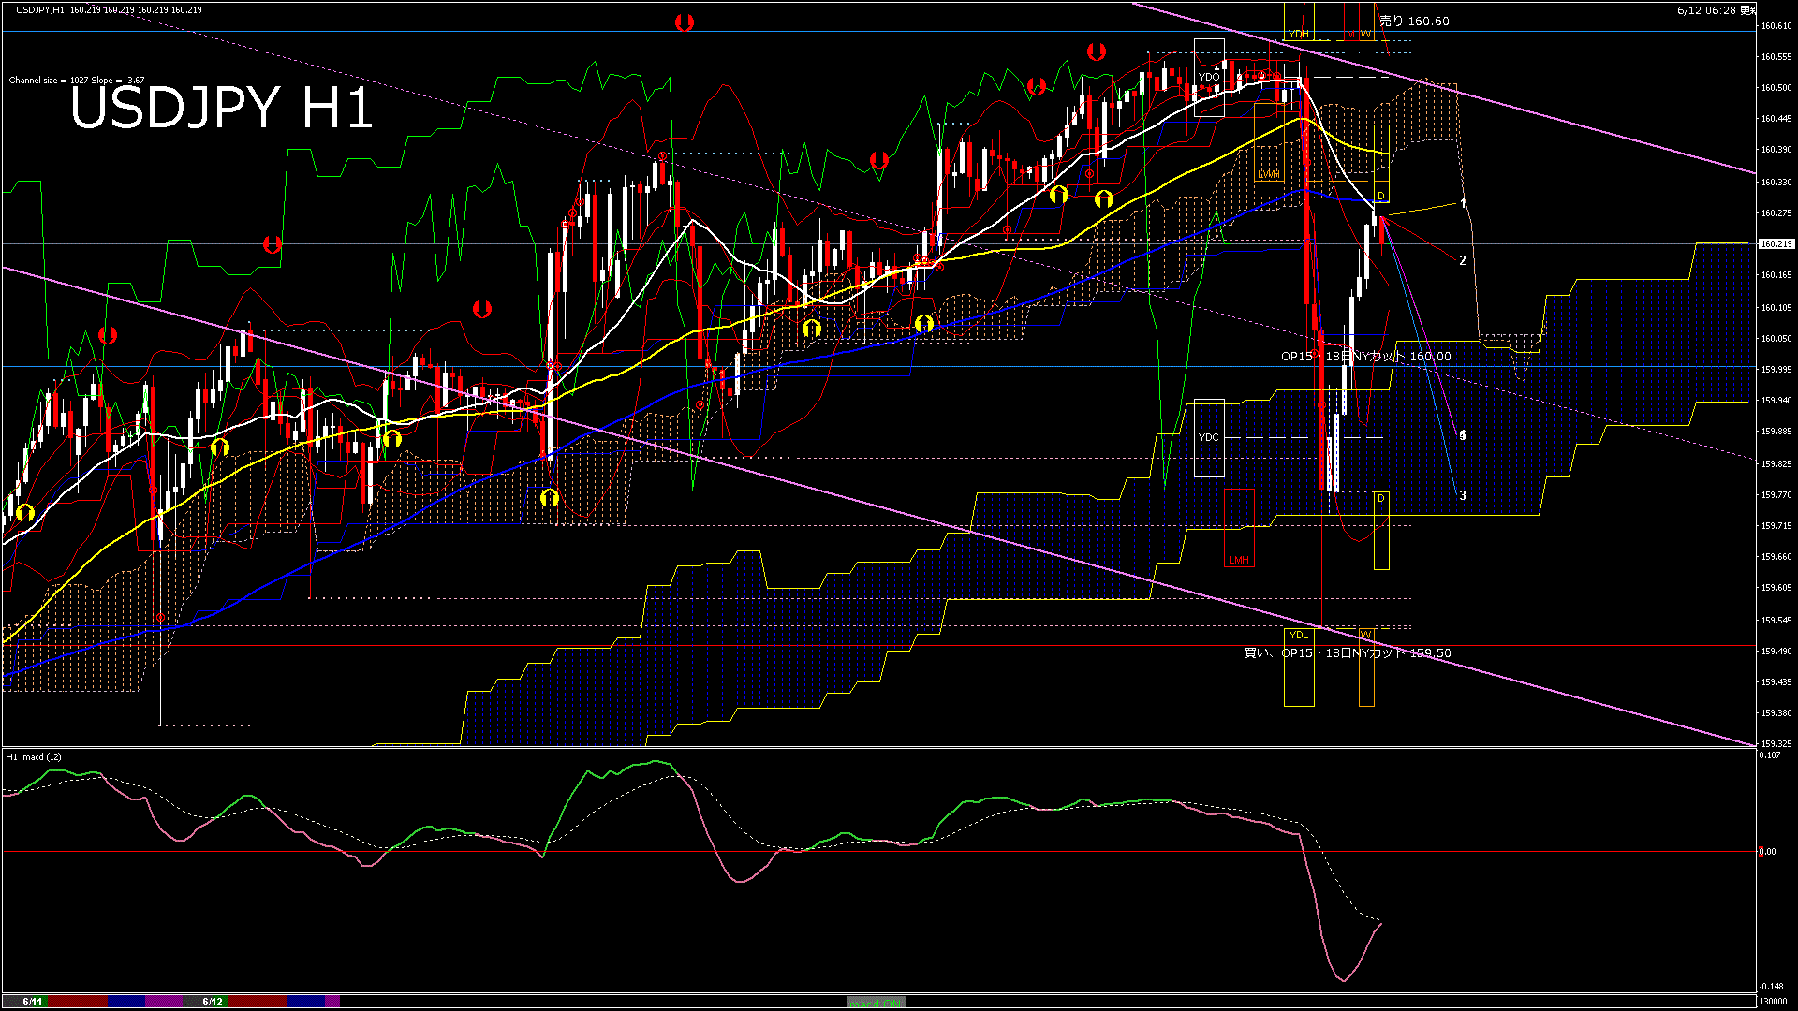Click the MACD scale bottom value -0.148
Image resolution: width=1798 pixels, height=1011 pixels.
[x=1771, y=987]
